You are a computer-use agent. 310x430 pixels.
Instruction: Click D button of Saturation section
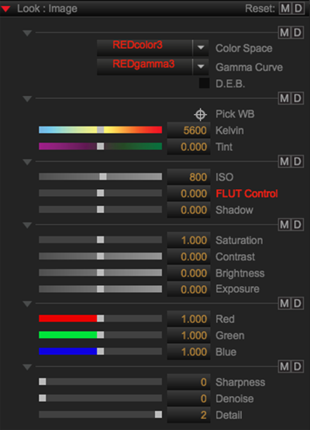click(x=298, y=225)
